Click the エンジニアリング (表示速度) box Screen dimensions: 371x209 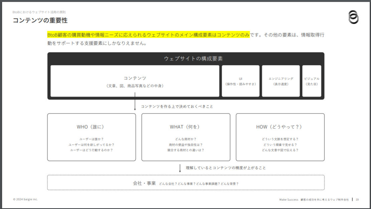coord(281,81)
